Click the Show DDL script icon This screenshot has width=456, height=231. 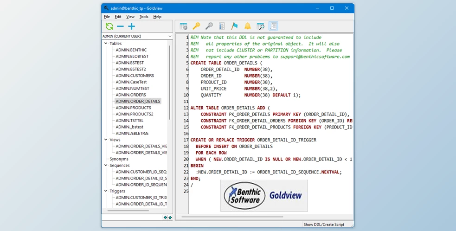point(273,26)
